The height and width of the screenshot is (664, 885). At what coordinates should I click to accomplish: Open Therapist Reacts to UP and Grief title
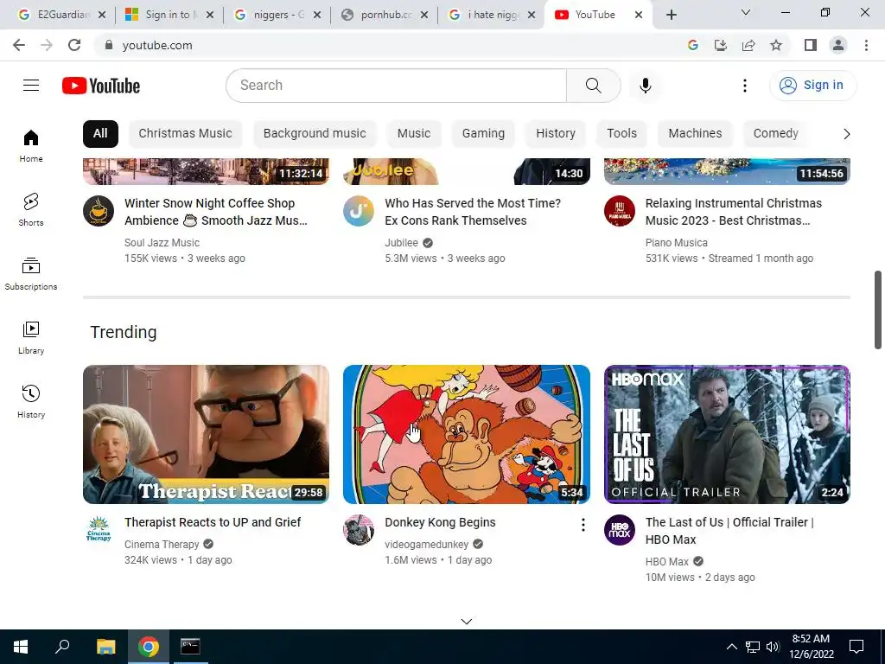pos(213,522)
